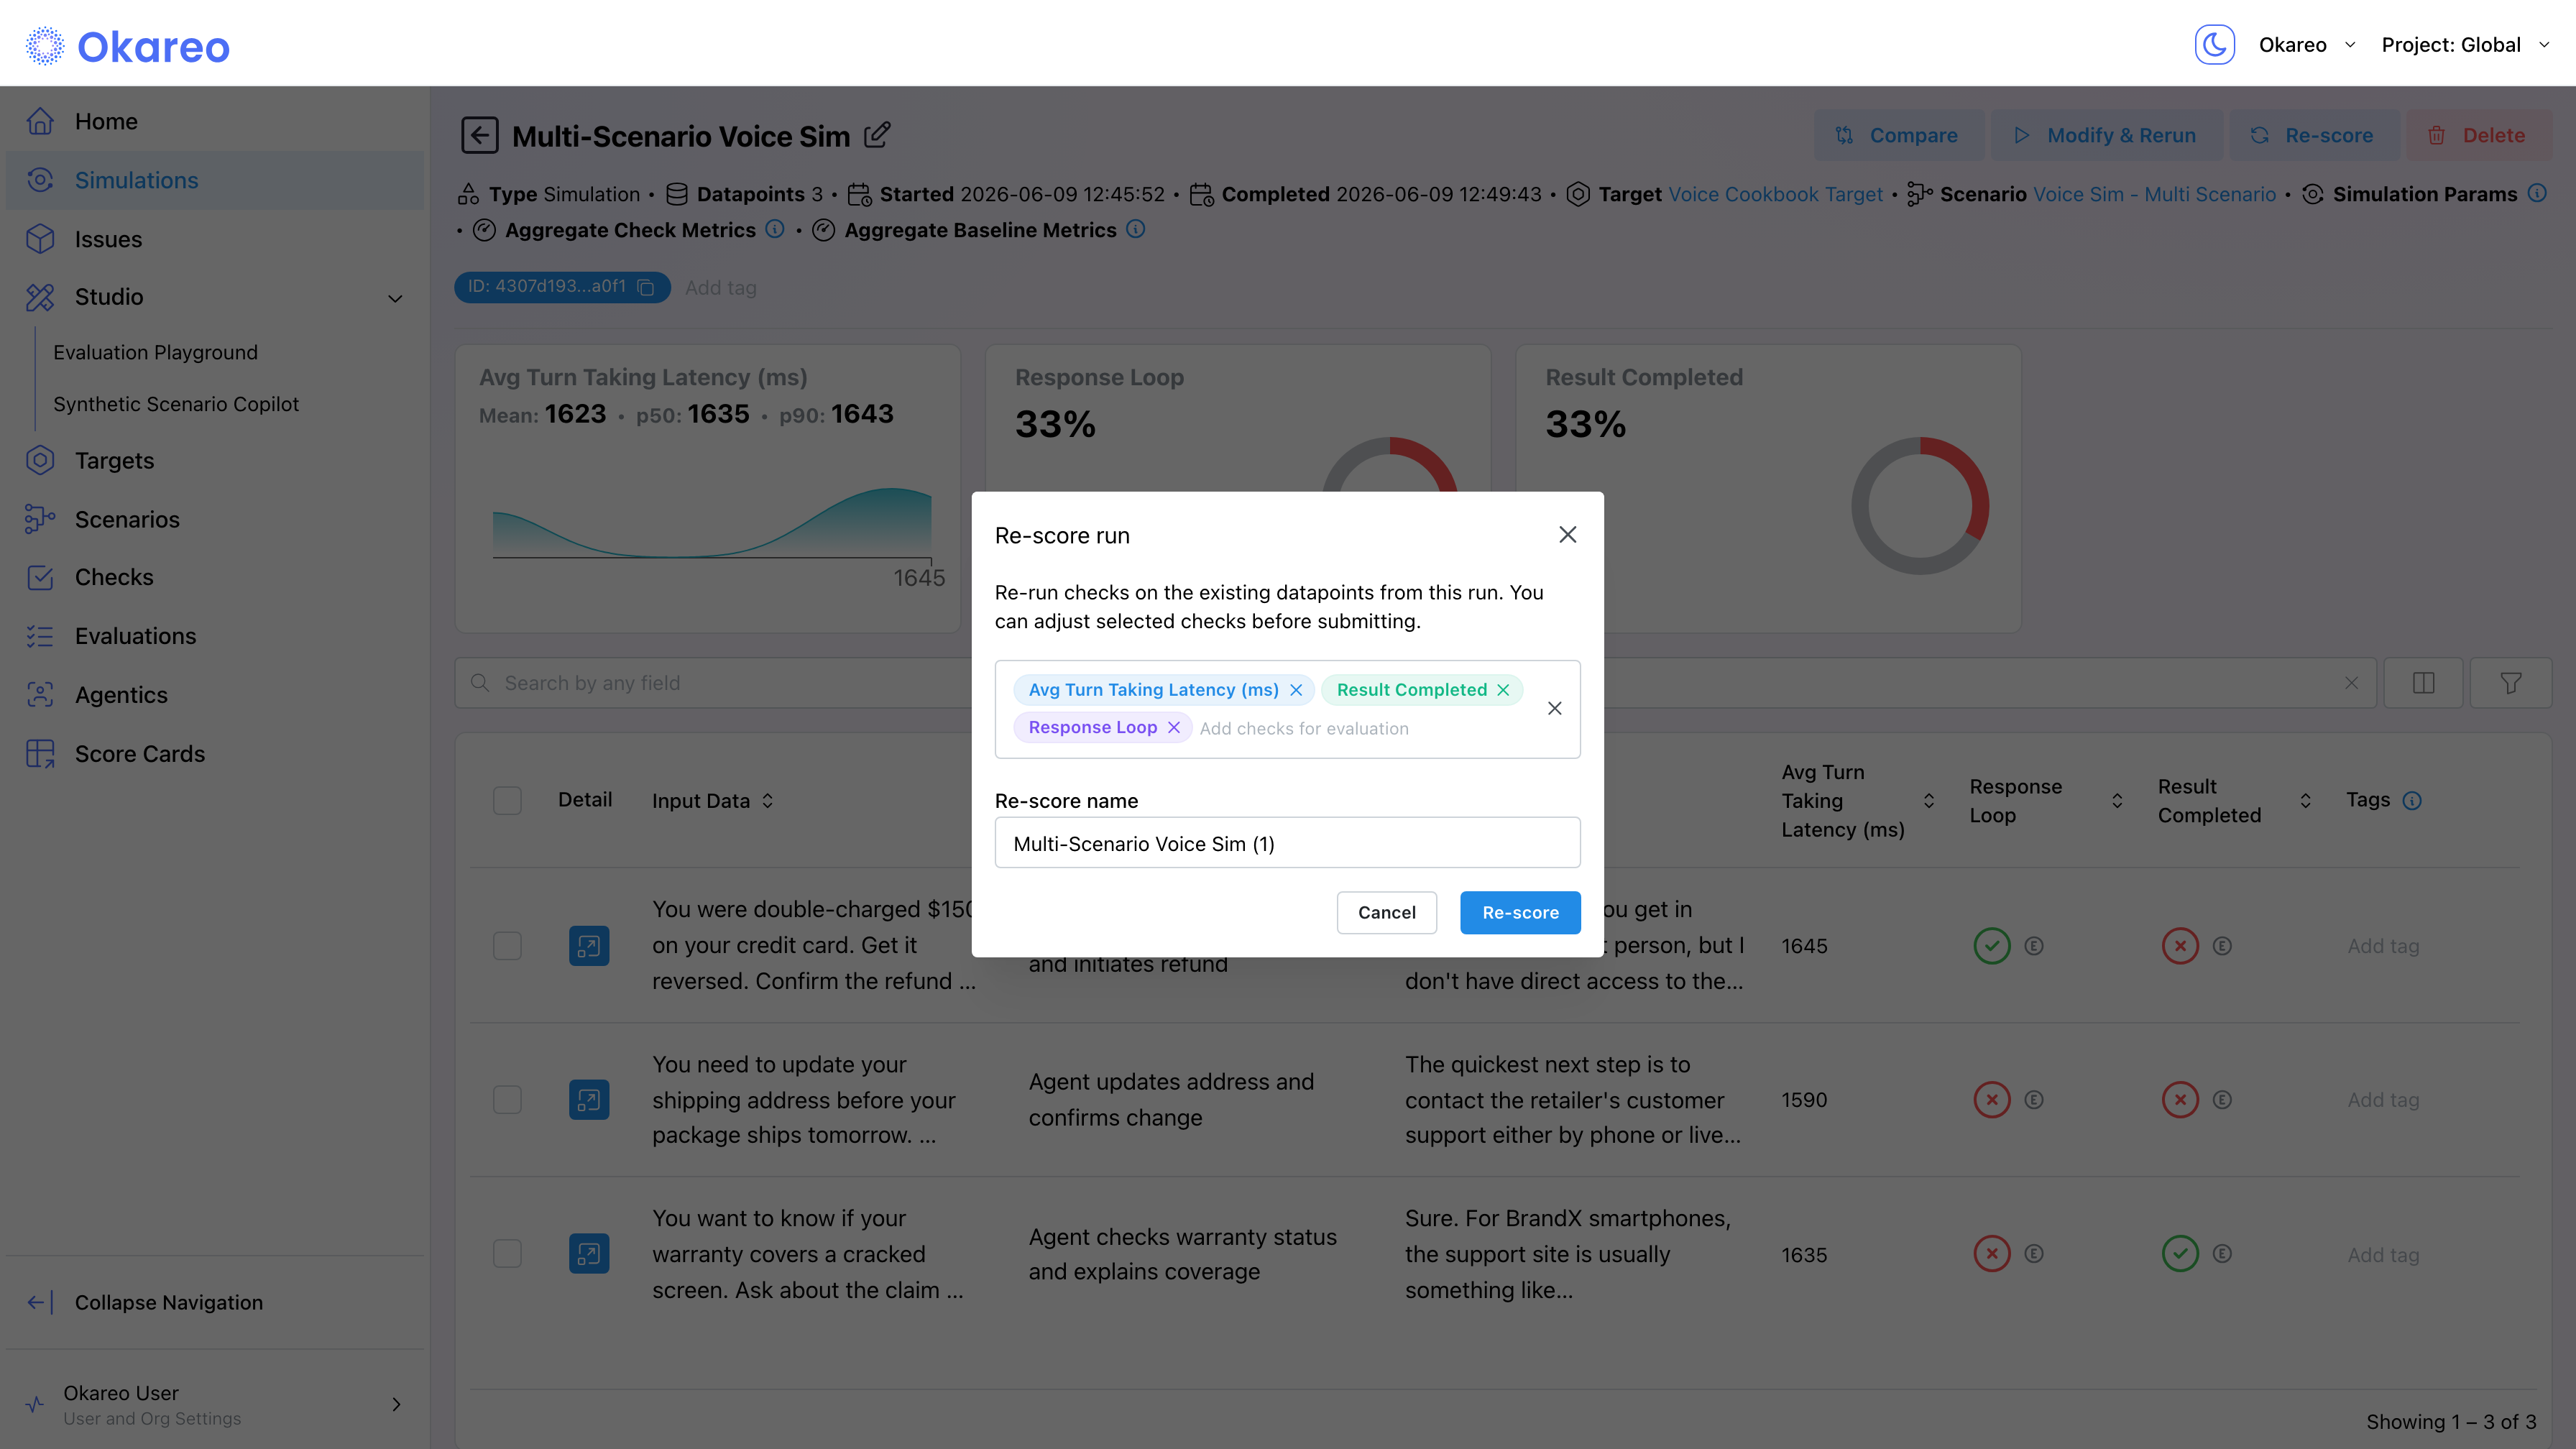Click info icon beside Aggregate Baseline Metrics

tap(1136, 229)
